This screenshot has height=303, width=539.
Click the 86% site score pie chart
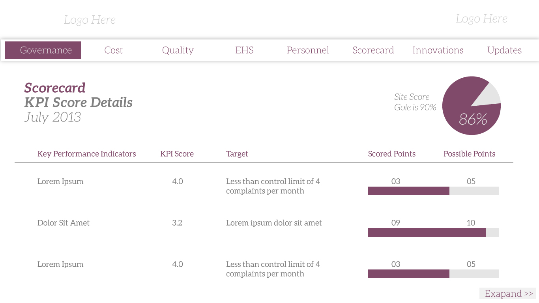coord(471,106)
